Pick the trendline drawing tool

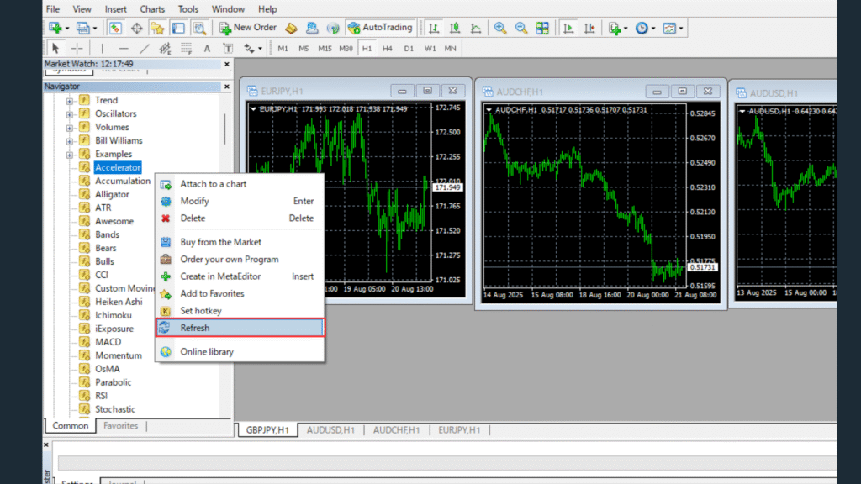click(144, 48)
